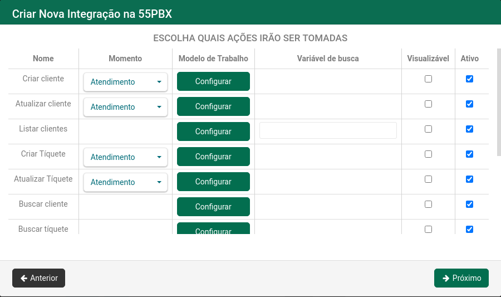Click the Nome column header
Image resolution: width=501 pixels, height=297 pixels.
click(x=43, y=59)
